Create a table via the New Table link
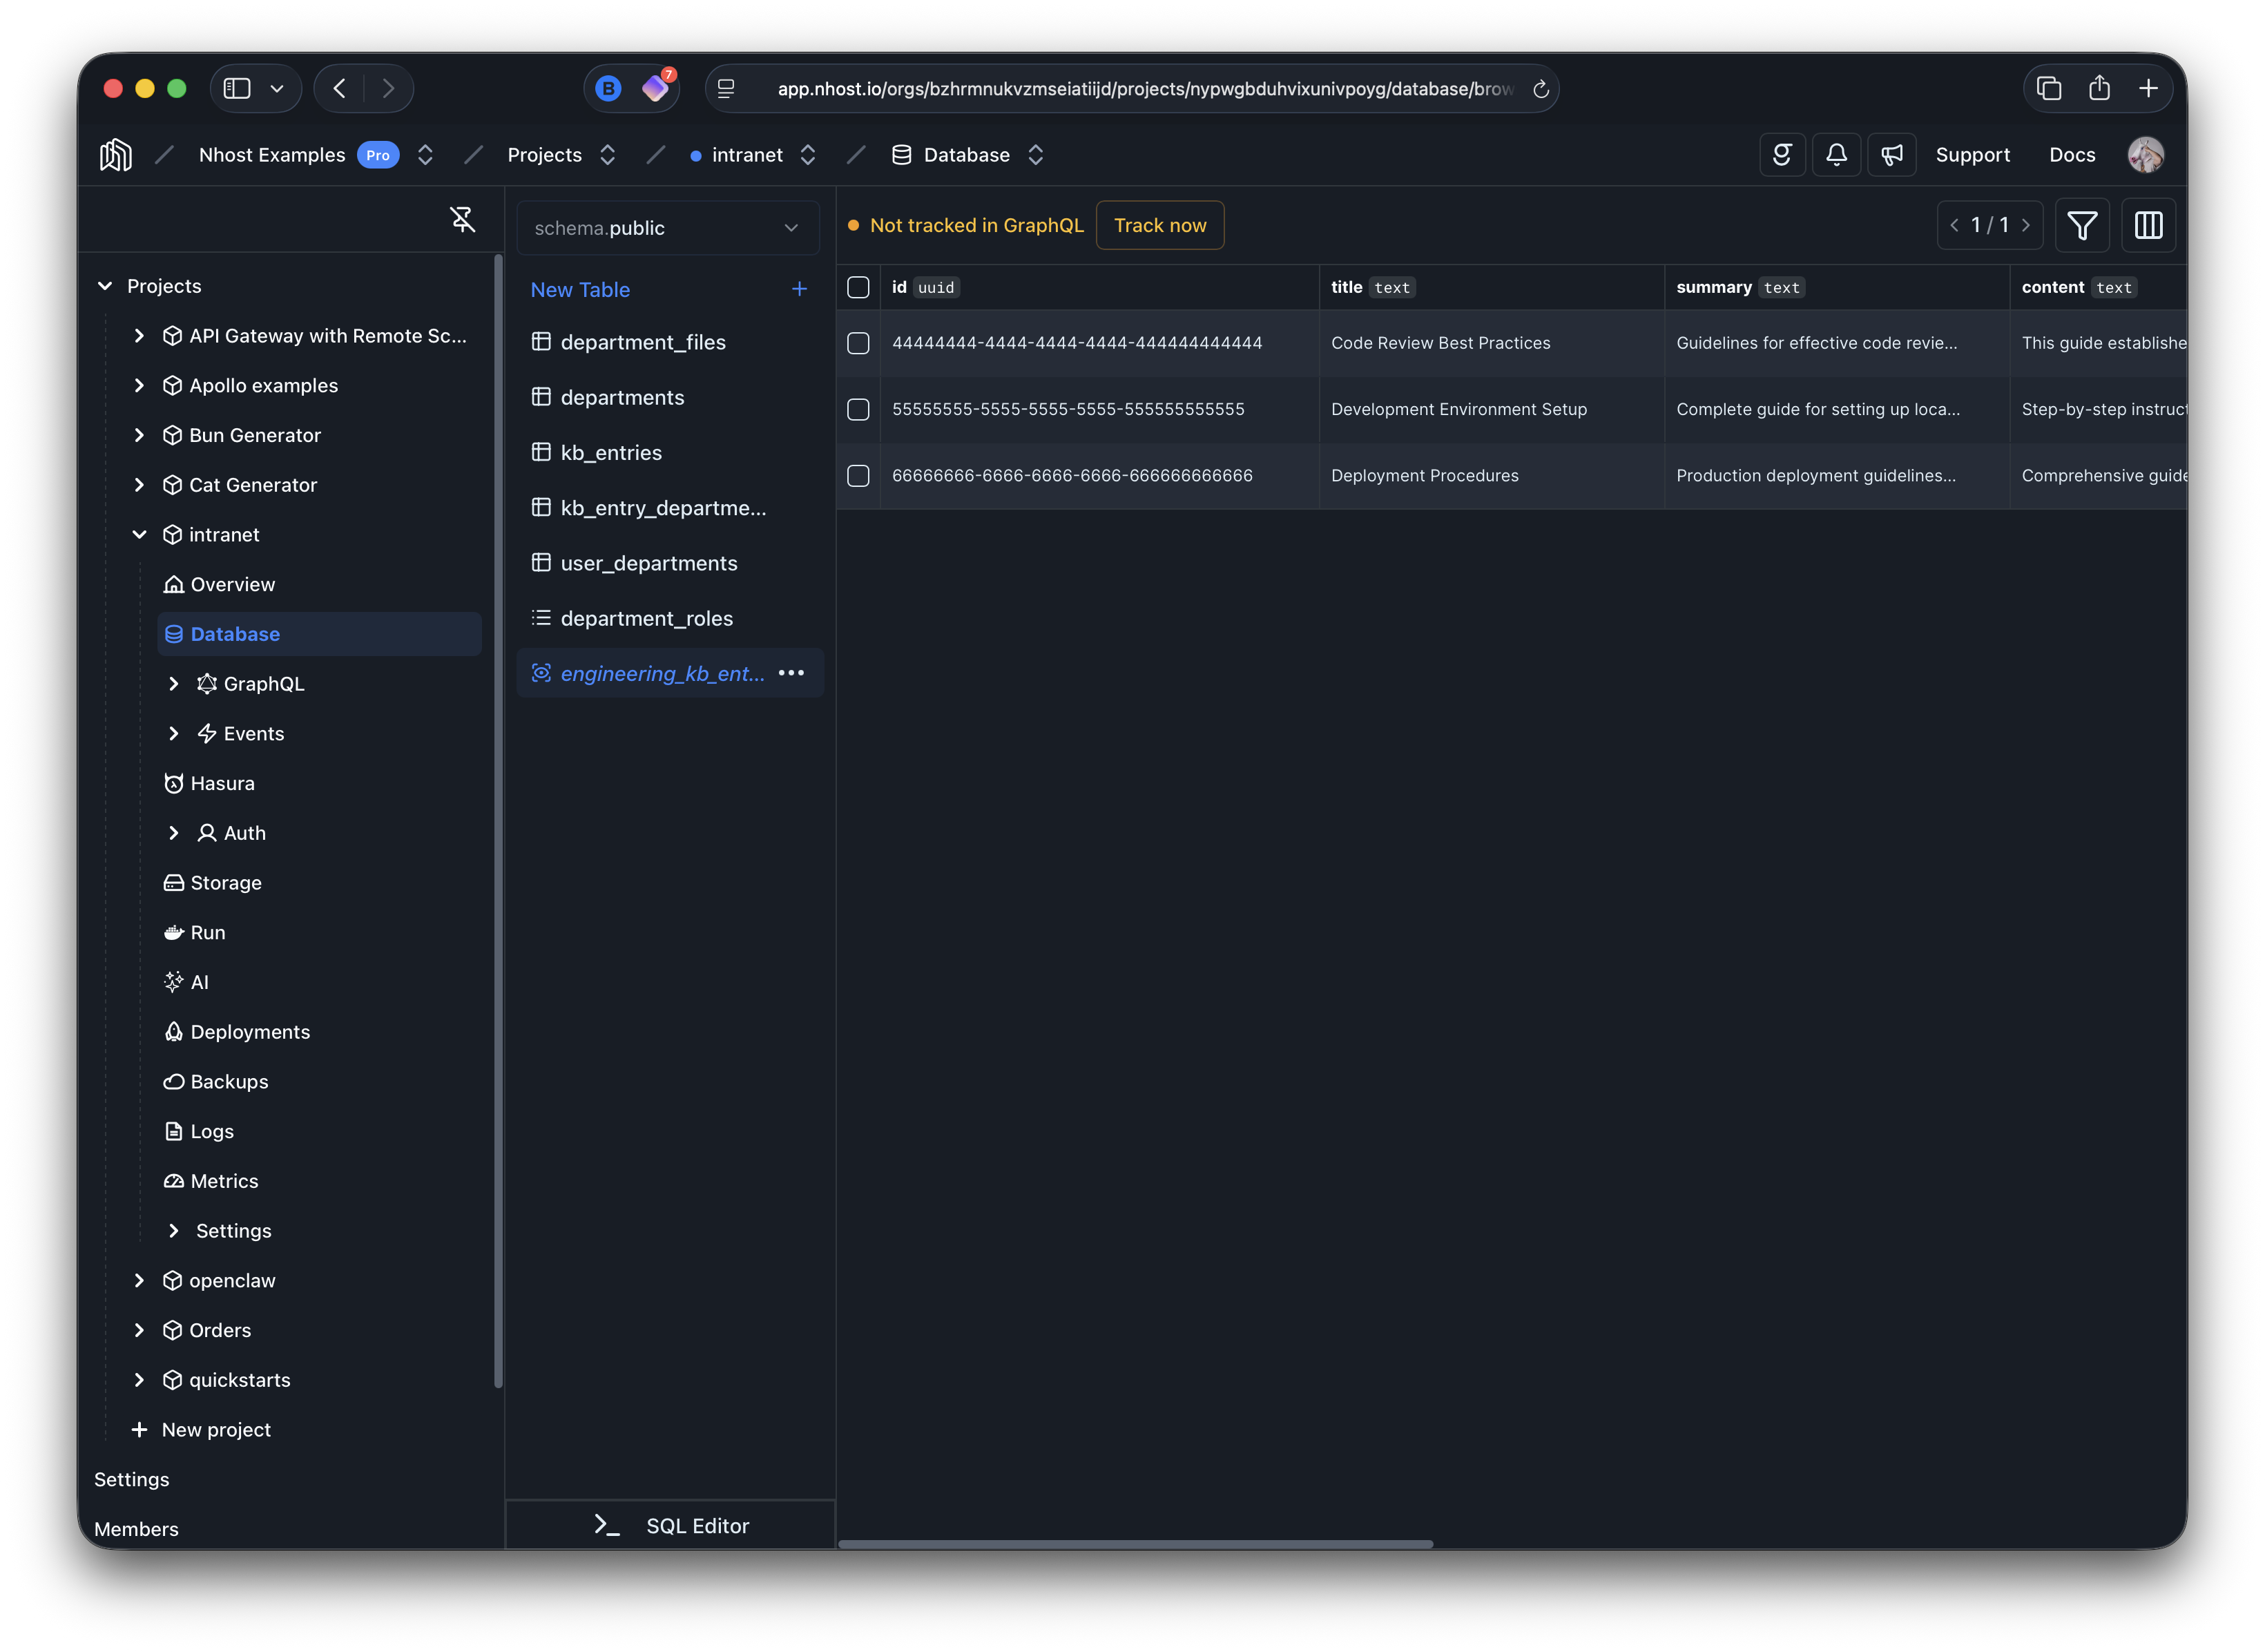2265x1652 pixels. click(x=580, y=289)
